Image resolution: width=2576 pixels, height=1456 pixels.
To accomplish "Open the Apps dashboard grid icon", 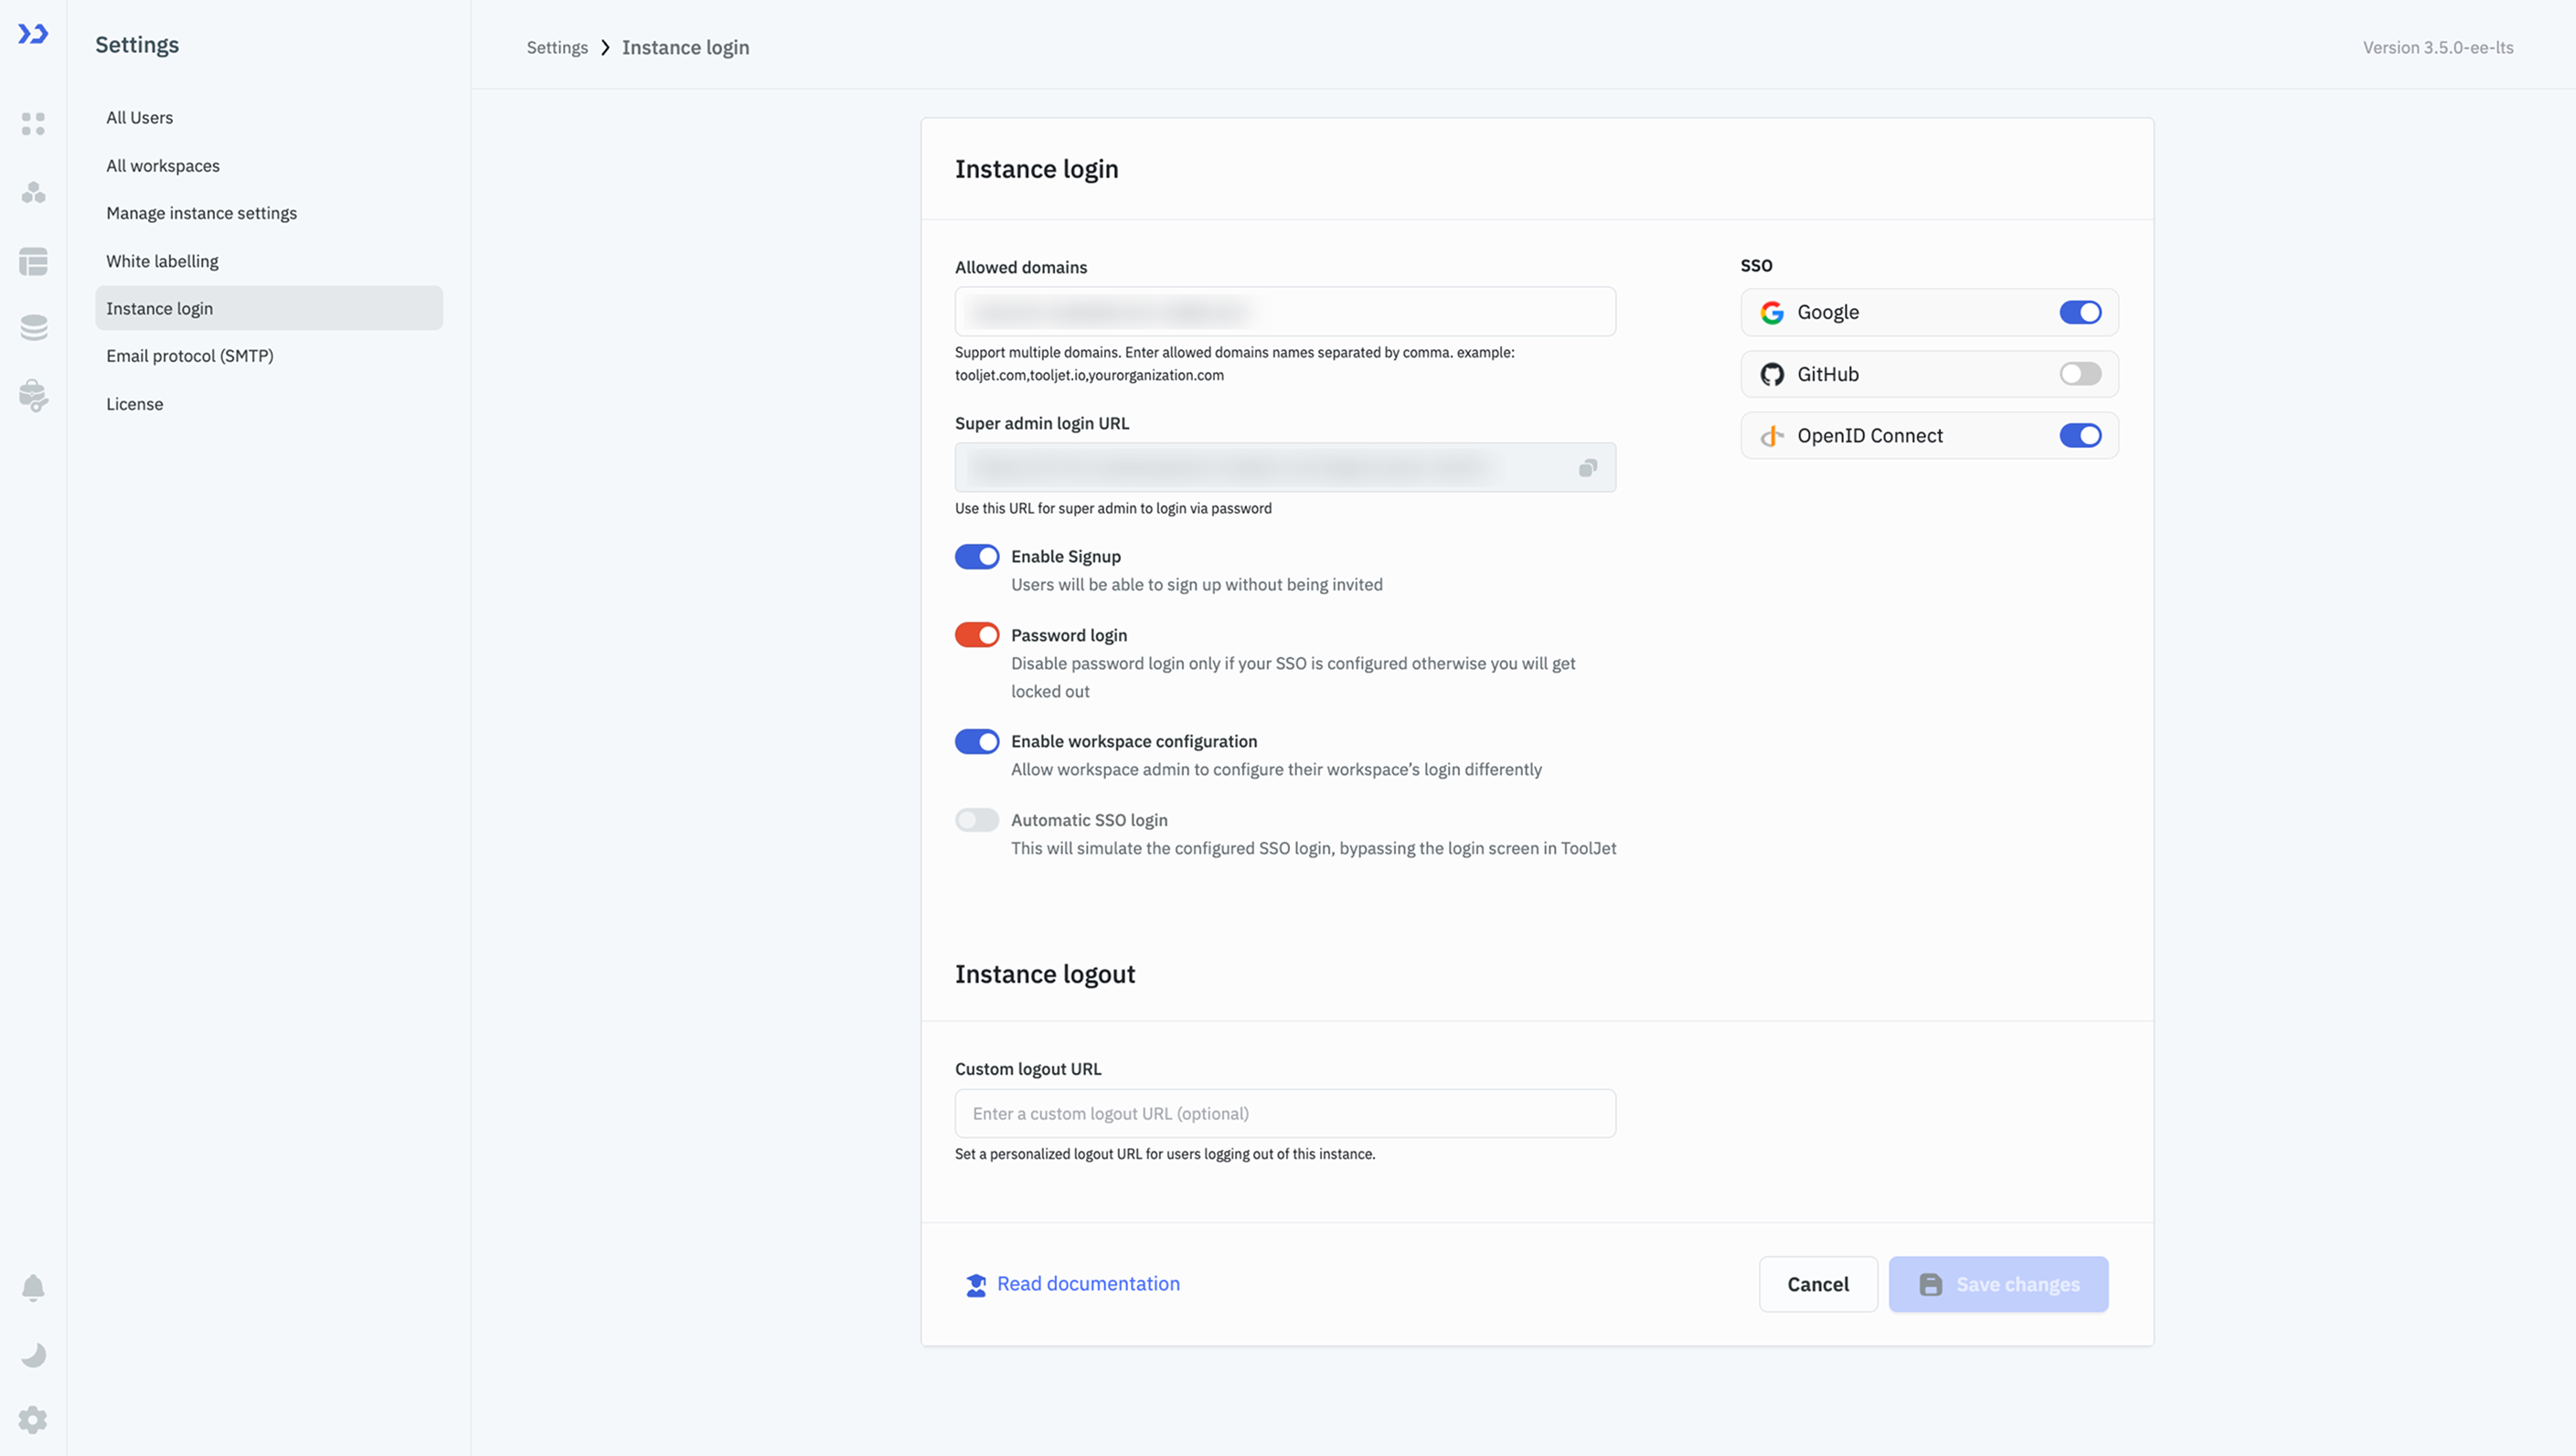I will [x=33, y=124].
